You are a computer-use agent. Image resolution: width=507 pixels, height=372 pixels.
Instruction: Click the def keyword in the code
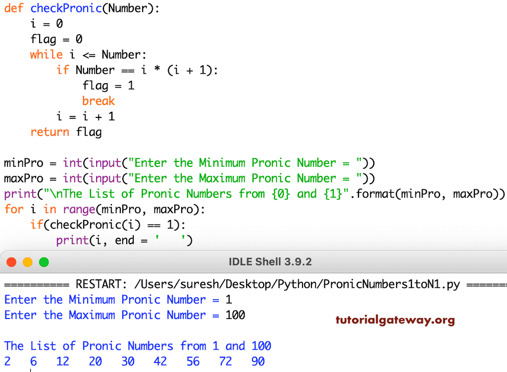click(x=13, y=8)
